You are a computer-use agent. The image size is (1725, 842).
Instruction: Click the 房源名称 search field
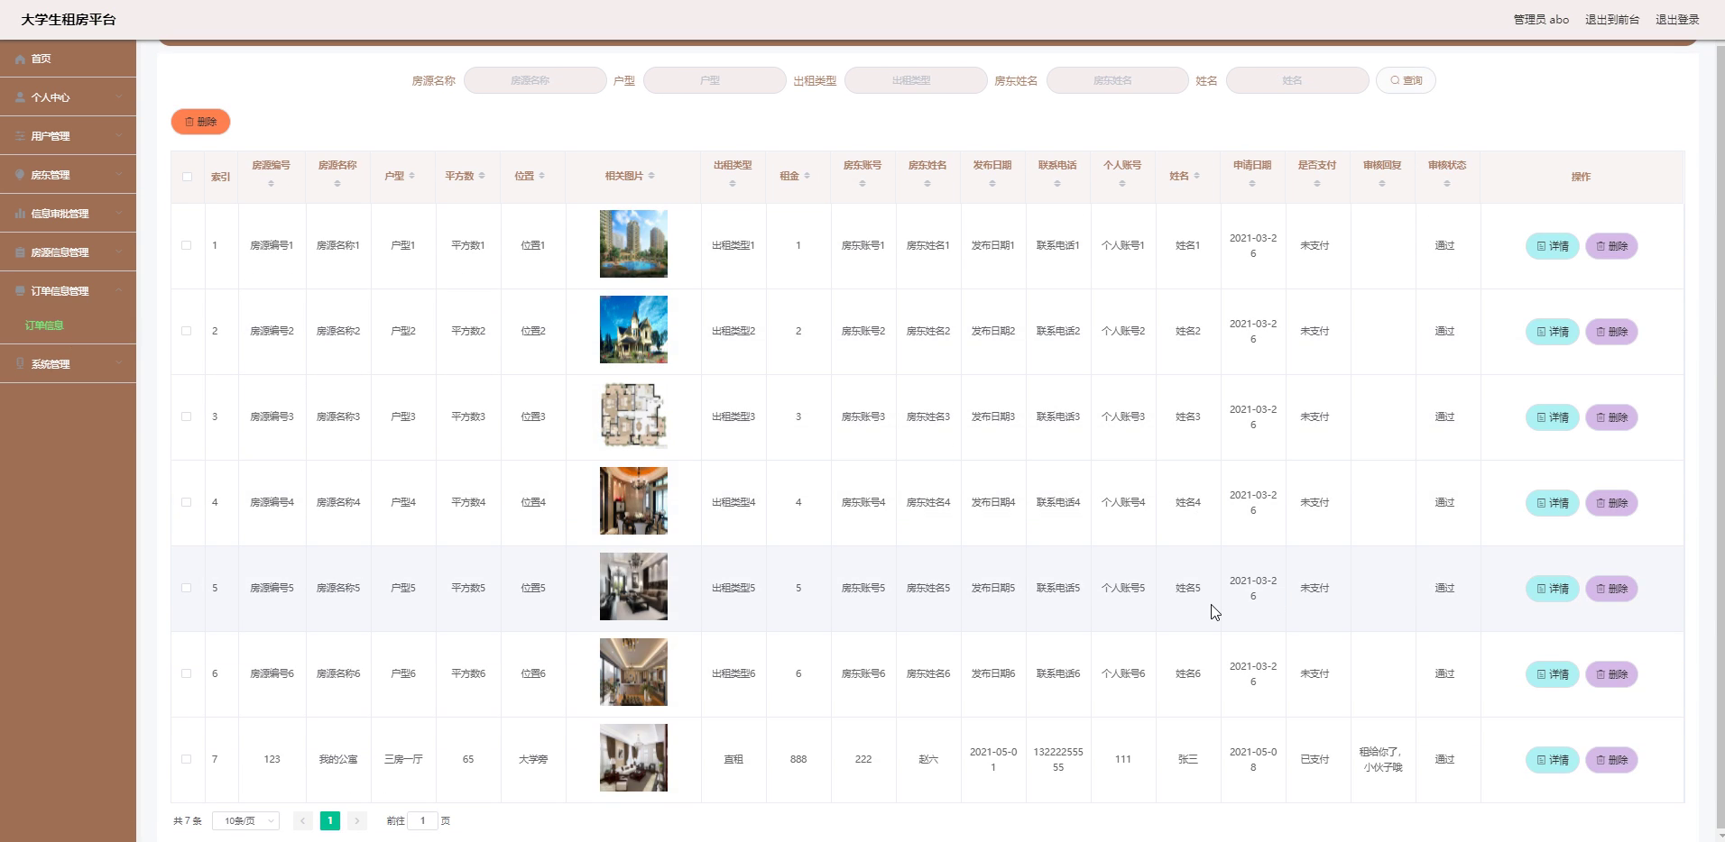pyautogui.click(x=535, y=80)
